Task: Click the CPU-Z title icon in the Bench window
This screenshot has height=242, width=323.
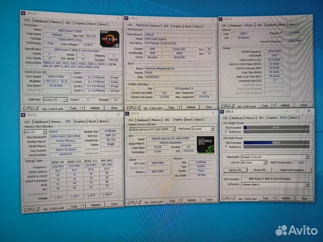Action: [x=222, y=112]
